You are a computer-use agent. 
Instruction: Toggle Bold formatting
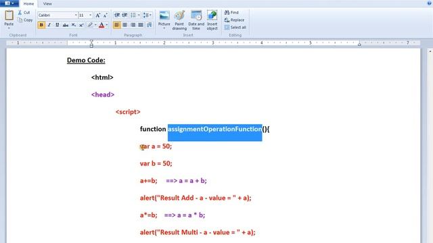(41, 25)
